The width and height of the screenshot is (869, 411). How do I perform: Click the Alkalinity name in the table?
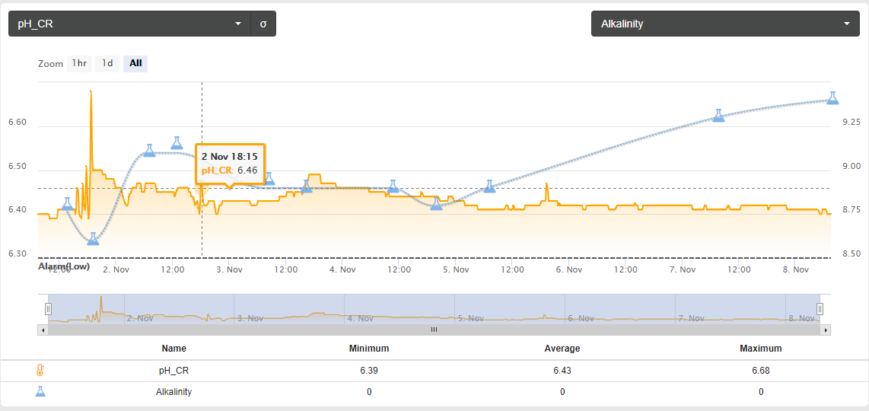point(174,392)
